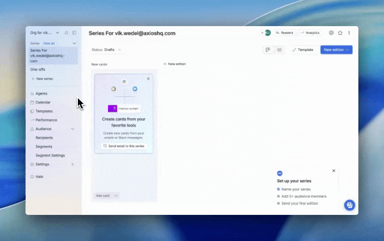Click the blue New edition button
The width and height of the screenshot is (384, 241).
pos(334,50)
